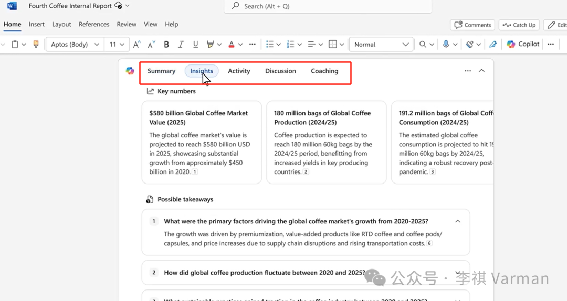This screenshot has width=567, height=301.
Task: Open the Coaching tab
Action: pos(325,71)
